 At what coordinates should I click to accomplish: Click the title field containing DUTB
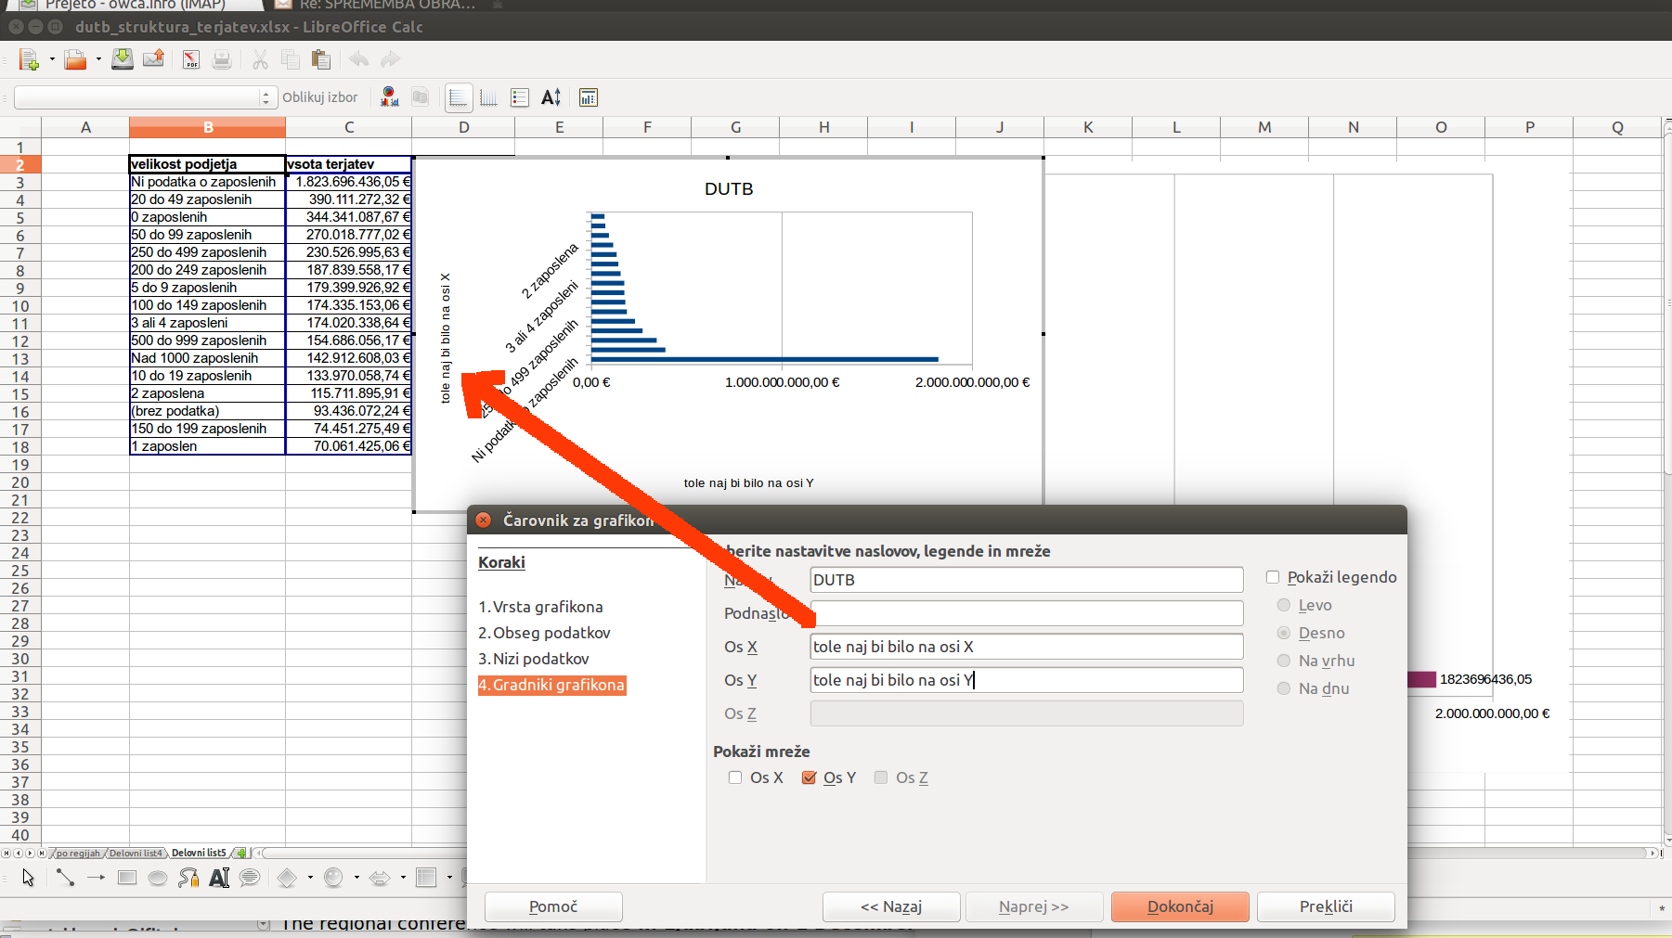click(1027, 580)
